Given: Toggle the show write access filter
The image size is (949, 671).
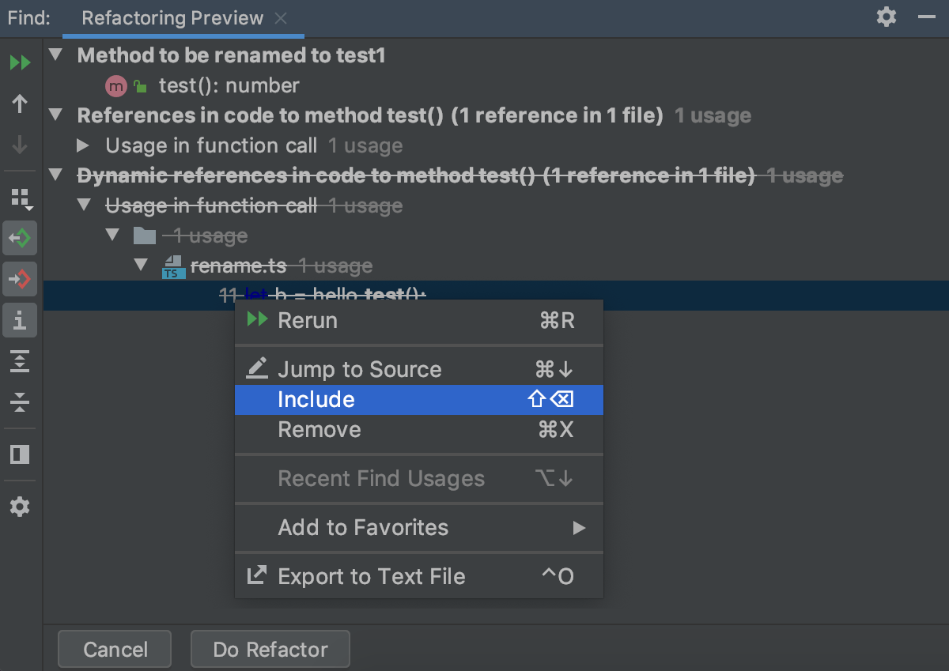Looking at the screenshot, I should (x=21, y=279).
